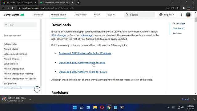Open SDK platform sidebar link

pyautogui.click(x=10, y=84)
